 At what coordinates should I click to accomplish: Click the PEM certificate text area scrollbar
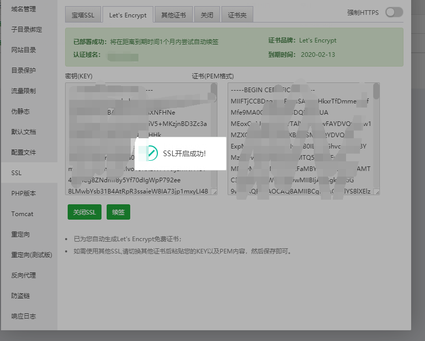click(376, 91)
